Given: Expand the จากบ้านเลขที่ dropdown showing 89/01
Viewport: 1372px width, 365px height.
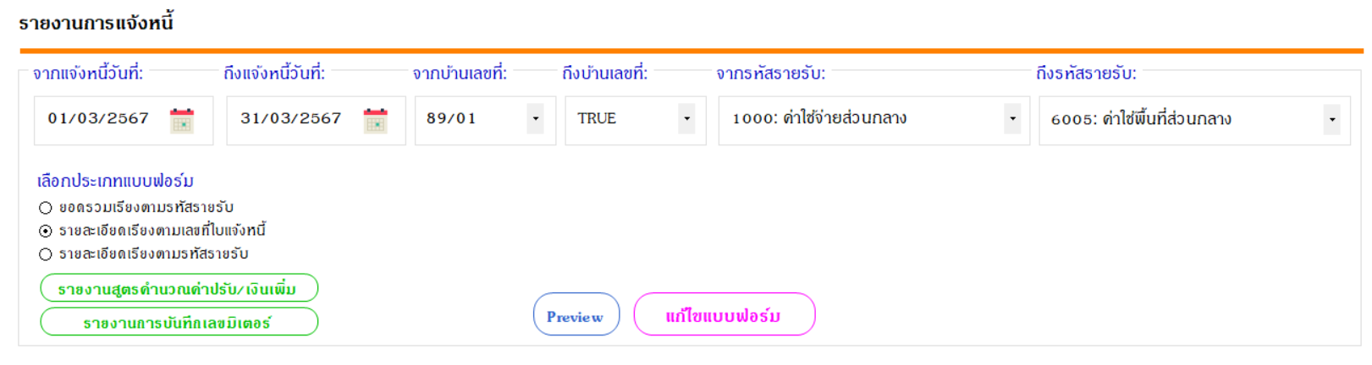Looking at the screenshot, I should click(x=535, y=119).
